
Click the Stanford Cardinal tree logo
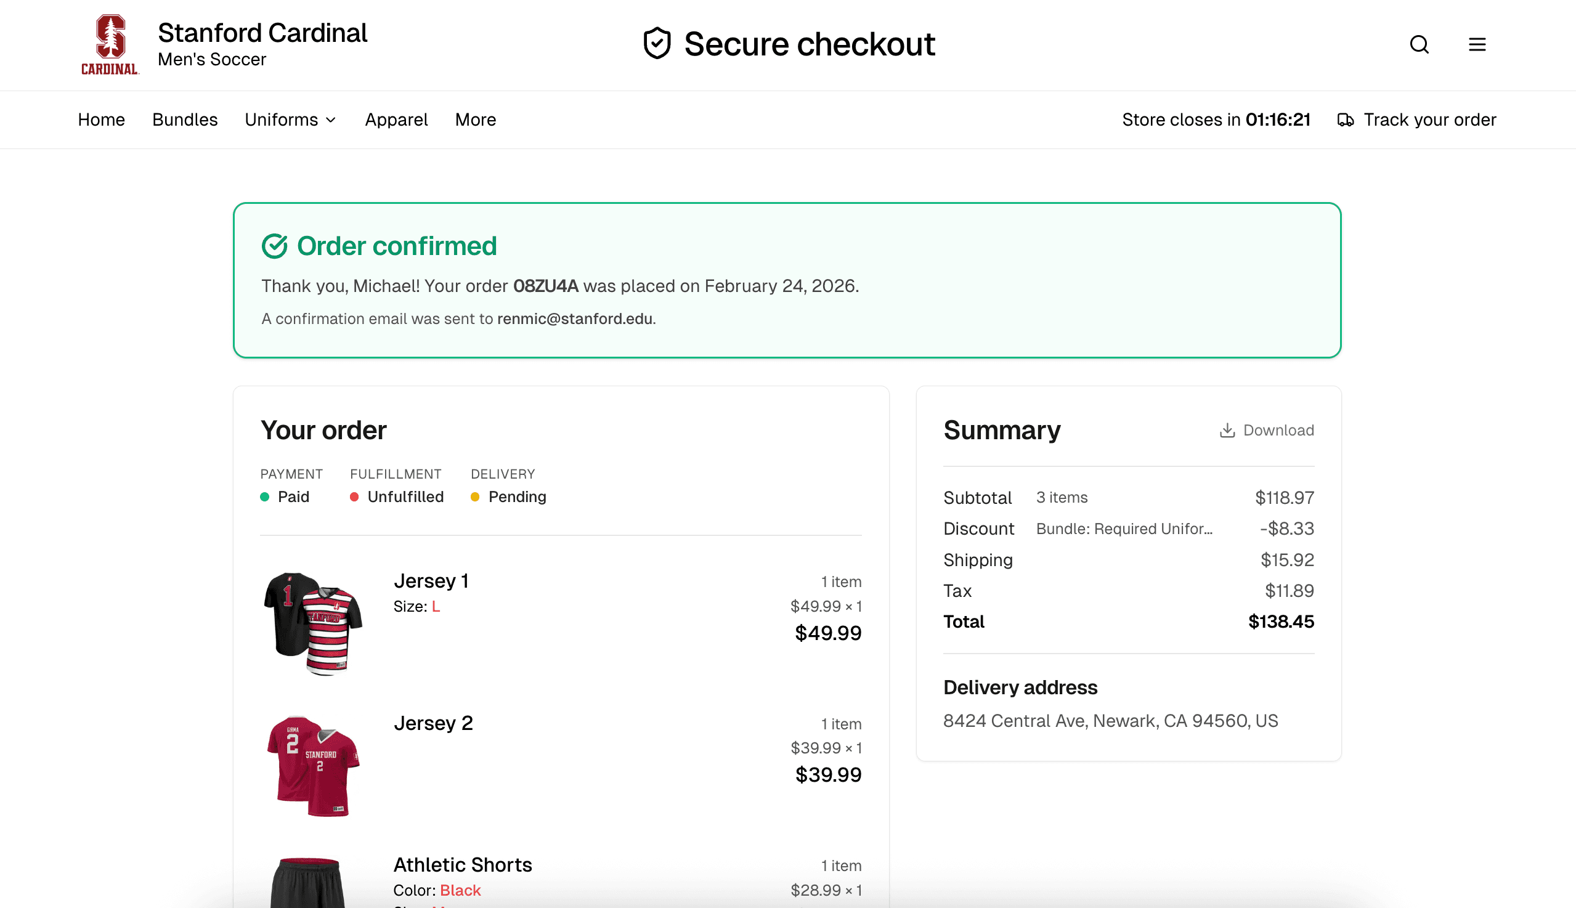click(110, 44)
